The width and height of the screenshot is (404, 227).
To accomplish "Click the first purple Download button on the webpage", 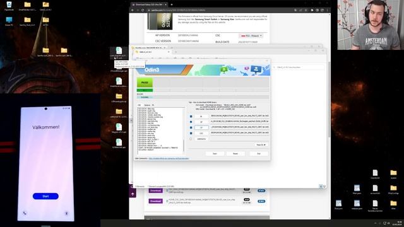I will (156, 190).
